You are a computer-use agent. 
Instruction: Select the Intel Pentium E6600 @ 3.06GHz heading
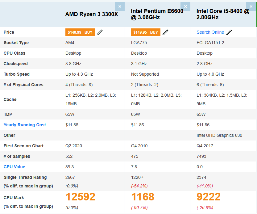coord(157,14)
